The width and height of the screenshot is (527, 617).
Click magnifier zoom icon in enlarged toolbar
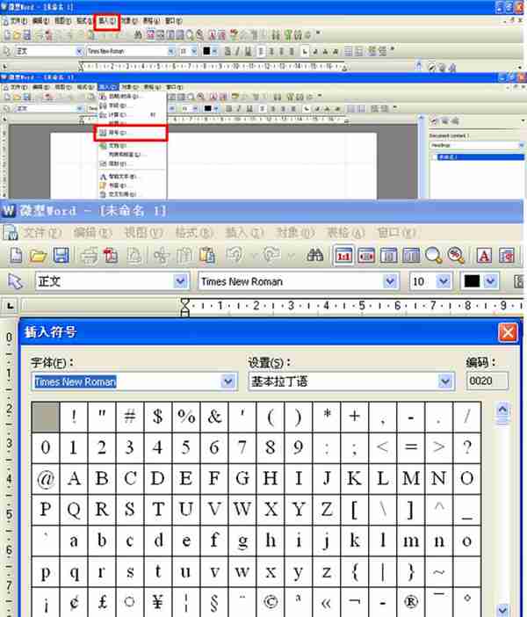433,256
